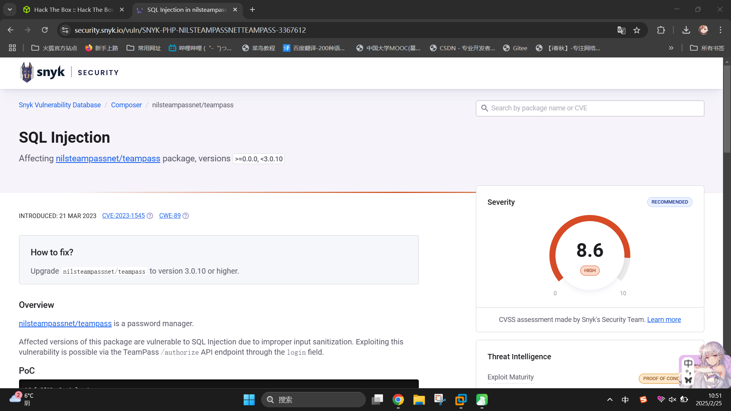
Task: Show help for CWE-89 question icon
Action: point(185,216)
